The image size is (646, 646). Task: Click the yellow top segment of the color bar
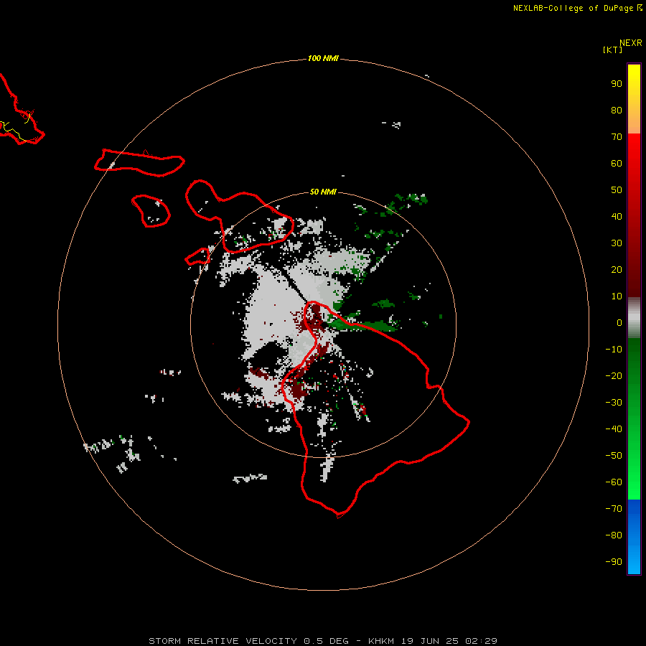(x=634, y=99)
